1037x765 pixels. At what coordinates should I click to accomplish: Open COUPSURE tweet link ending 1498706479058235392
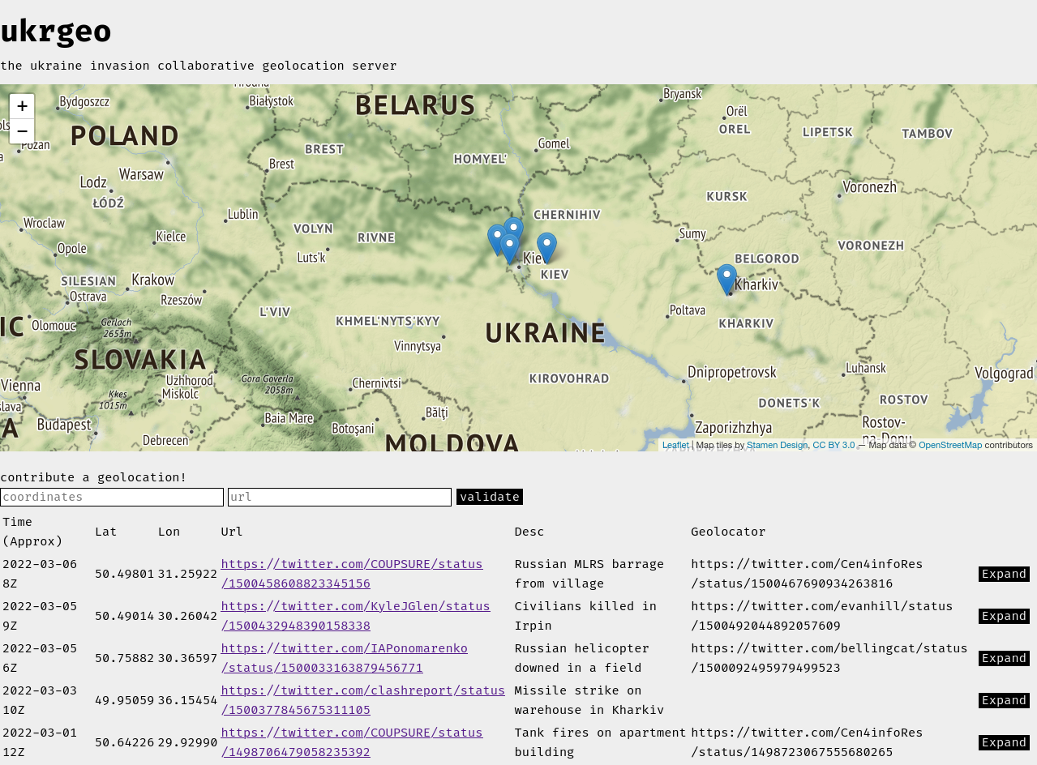352,742
